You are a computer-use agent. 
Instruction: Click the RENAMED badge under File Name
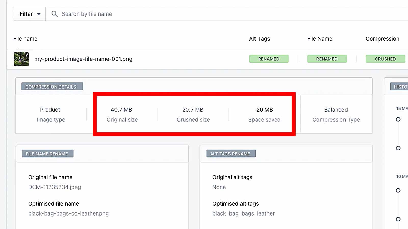pyautogui.click(x=327, y=59)
